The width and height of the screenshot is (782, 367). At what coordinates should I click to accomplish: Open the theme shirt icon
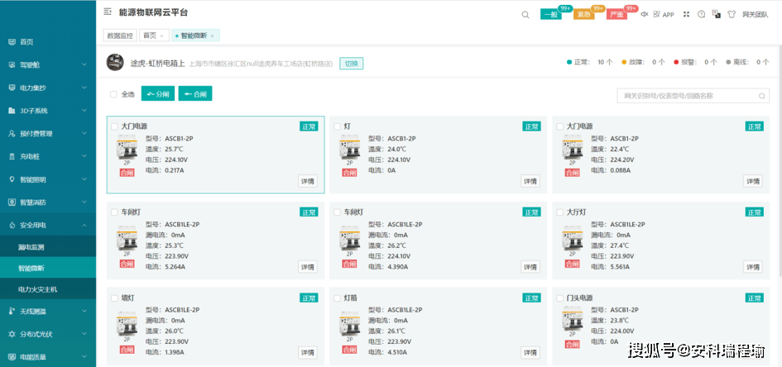(x=732, y=14)
